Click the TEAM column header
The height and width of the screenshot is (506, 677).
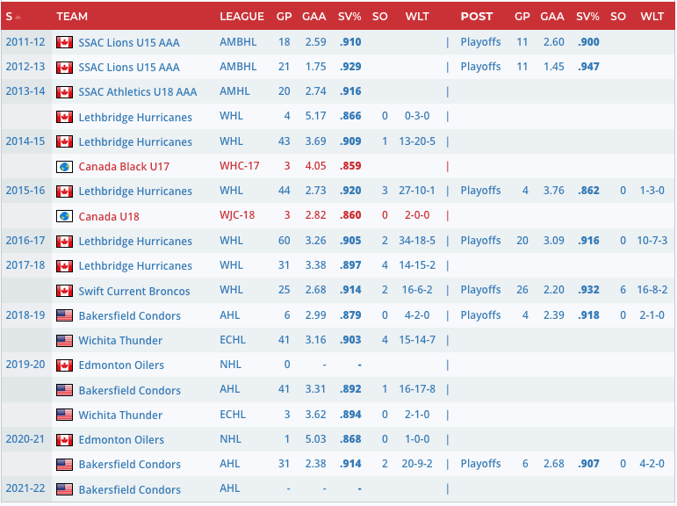point(72,17)
